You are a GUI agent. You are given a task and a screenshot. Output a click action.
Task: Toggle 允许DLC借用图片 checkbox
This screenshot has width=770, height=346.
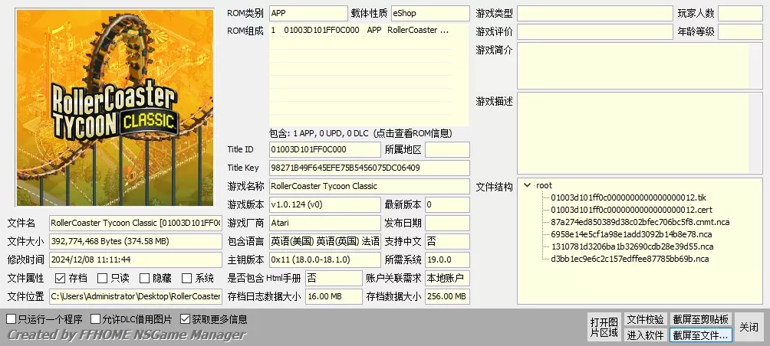tap(96, 319)
